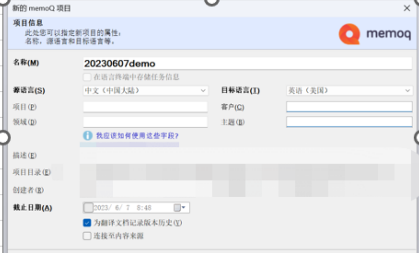Screen dimensions: 419x253
Task: Click the memoQ logo icon
Action: click(349, 34)
